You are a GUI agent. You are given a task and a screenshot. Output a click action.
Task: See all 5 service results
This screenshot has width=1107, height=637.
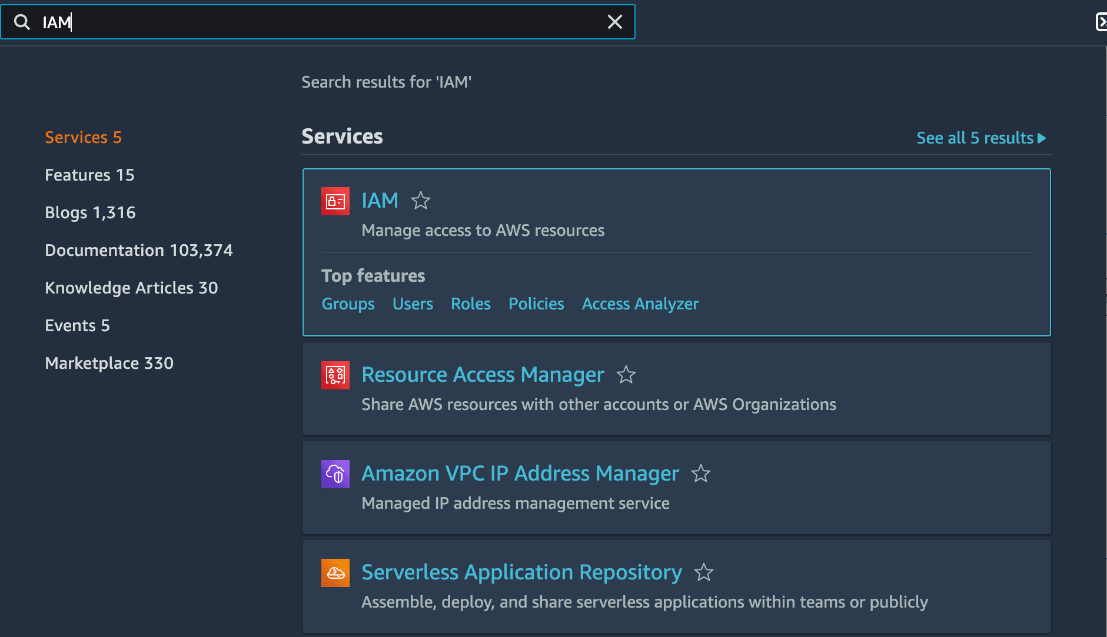pyautogui.click(x=981, y=138)
